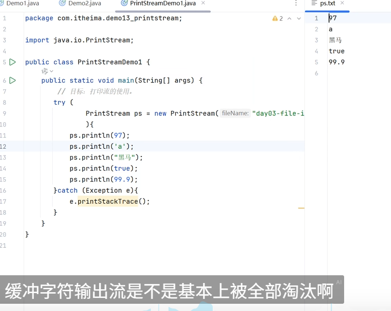Screen dimensions: 391x311
Task: Run the main method via its gutter arrow
Action: (x=13, y=81)
